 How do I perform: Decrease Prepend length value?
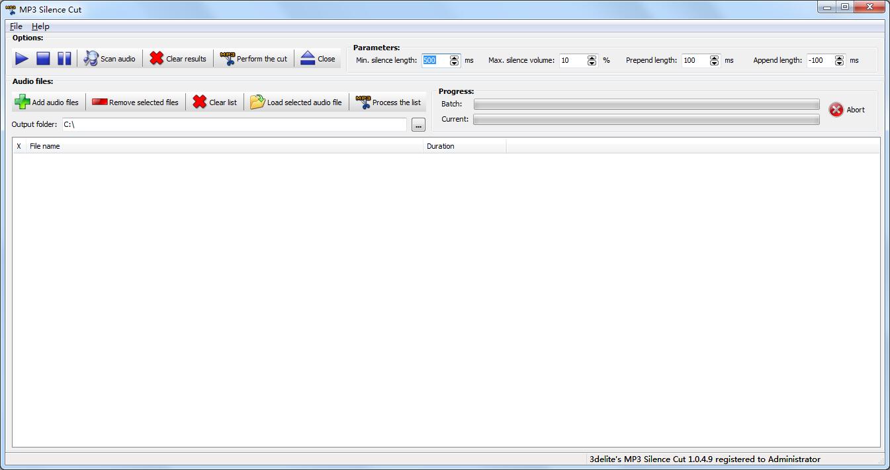point(714,63)
